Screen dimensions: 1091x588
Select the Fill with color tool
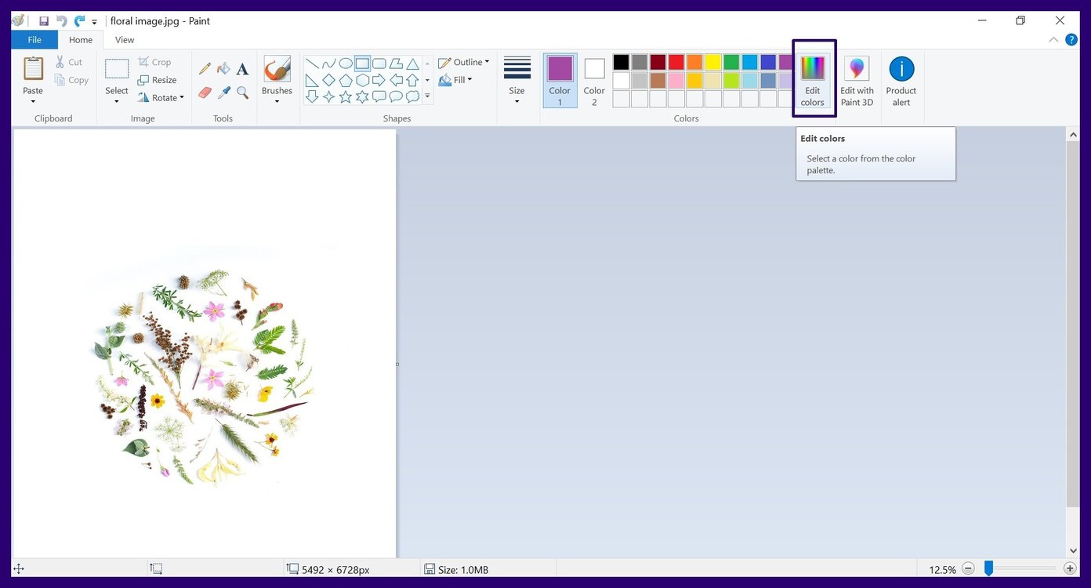(x=223, y=68)
